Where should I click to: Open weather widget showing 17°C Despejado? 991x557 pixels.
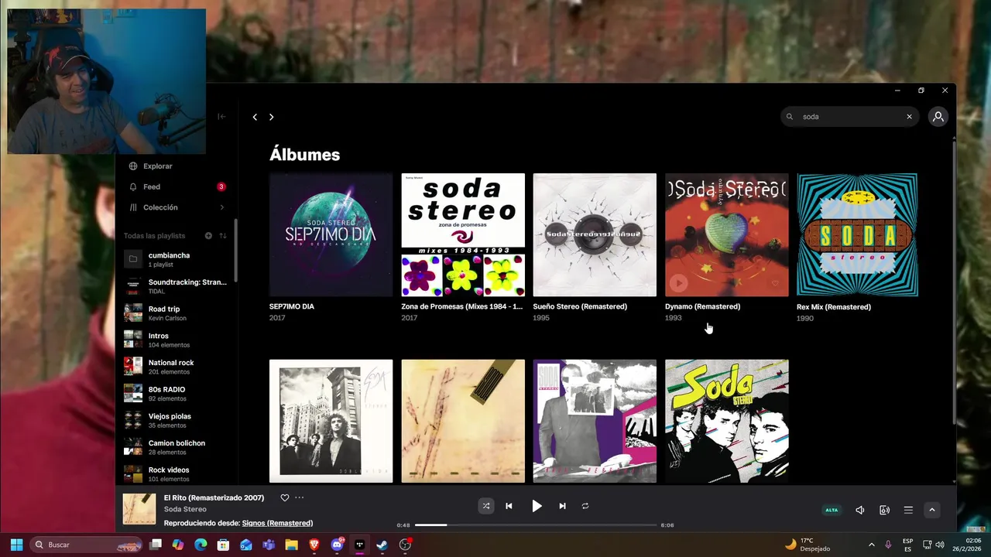pyautogui.click(x=808, y=545)
